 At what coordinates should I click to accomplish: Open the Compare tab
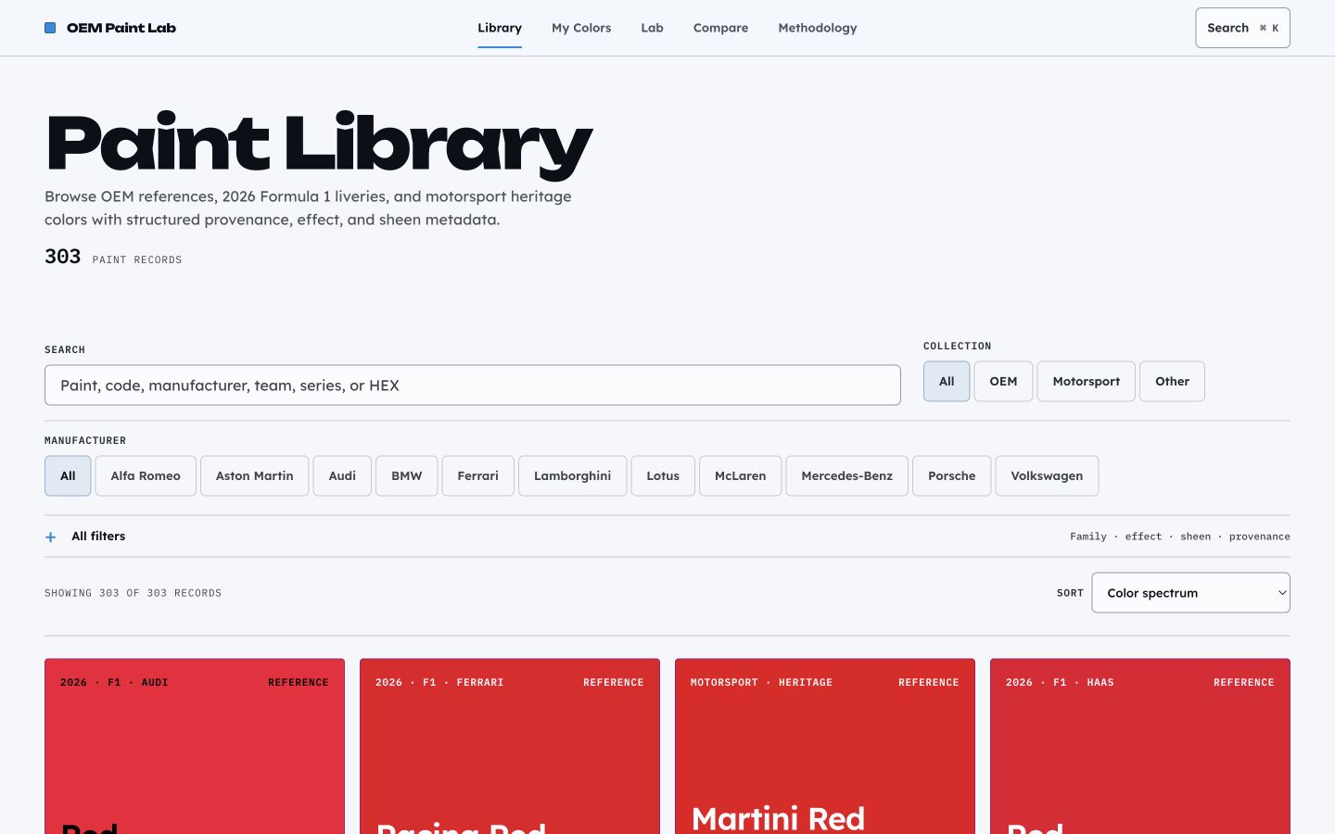[x=720, y=28]
